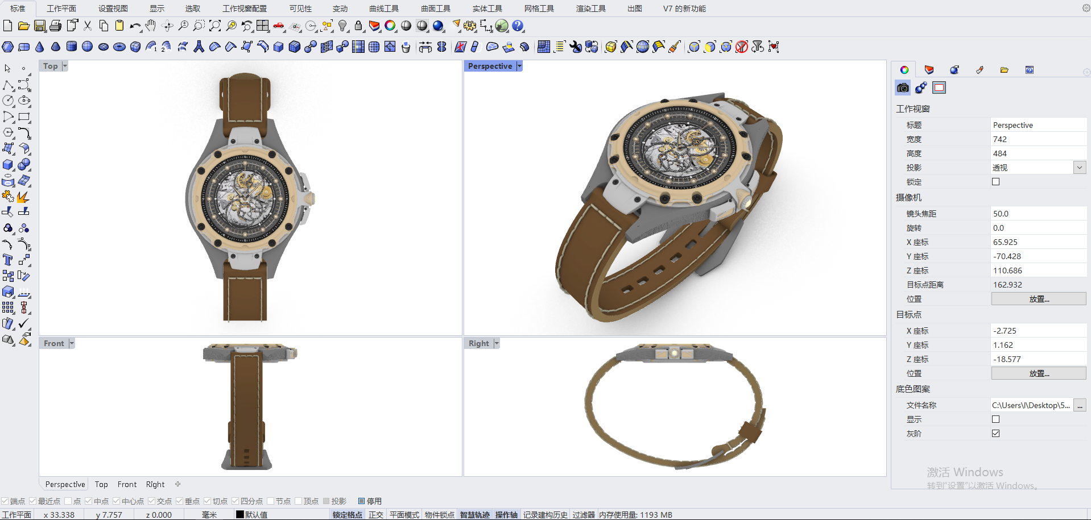Open the Right viewport title dropdown arrow
Image resolution: width=1091 pixels, height=520 pixels.
497,343
